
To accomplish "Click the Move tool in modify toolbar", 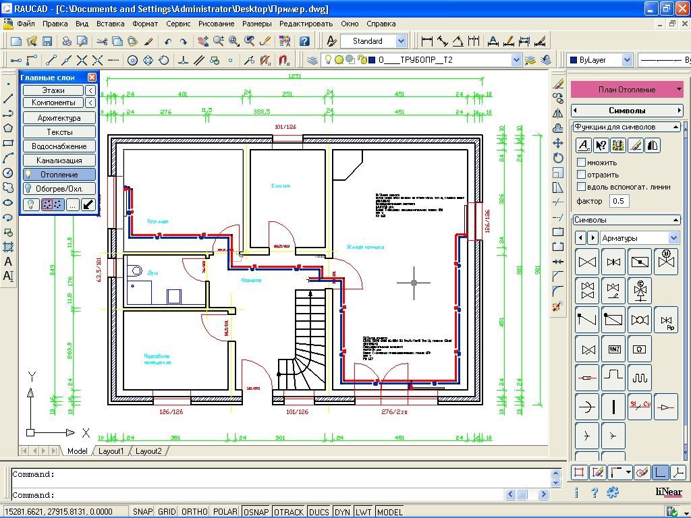I will (x=558, y=143).
